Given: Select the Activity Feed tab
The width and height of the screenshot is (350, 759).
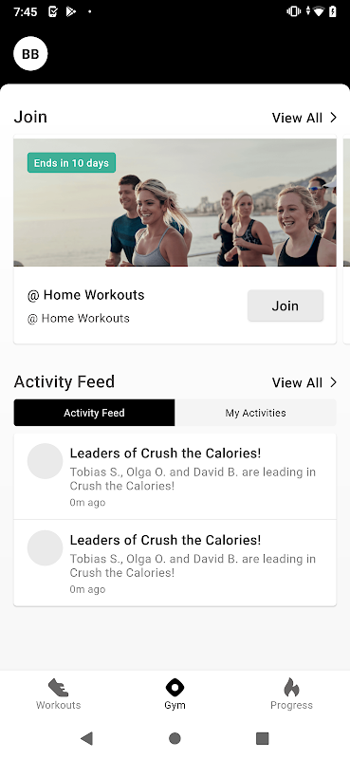Looking at the screenshot, I should click(95, 413).
